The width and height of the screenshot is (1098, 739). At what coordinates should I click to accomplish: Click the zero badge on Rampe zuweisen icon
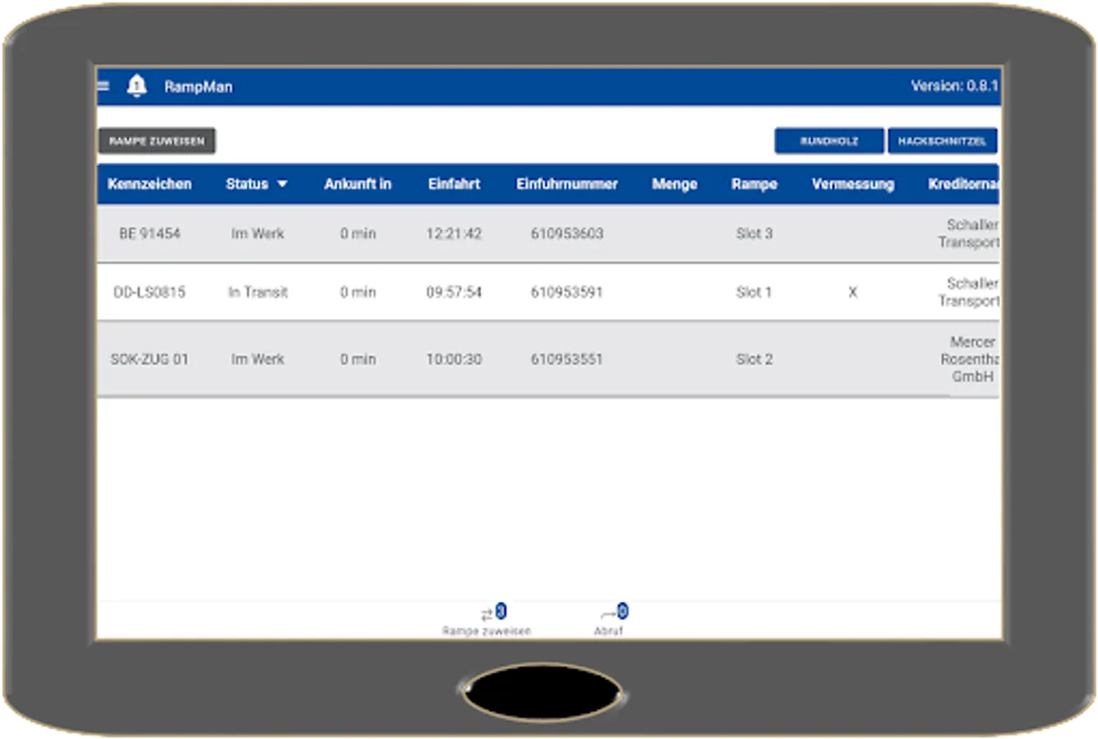[x=502, y=609]
